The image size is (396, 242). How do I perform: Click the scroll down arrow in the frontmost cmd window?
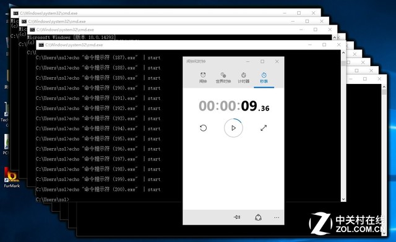pyautogui.click(x=343, y=199)
